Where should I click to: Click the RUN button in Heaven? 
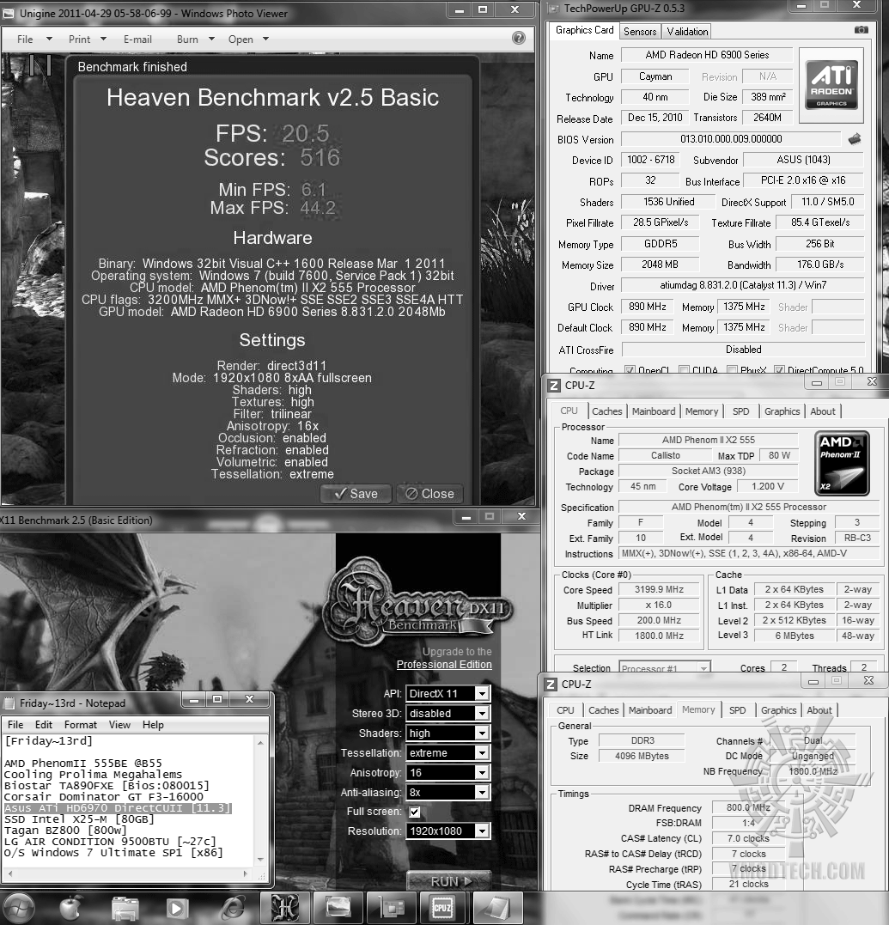(x=449, y=880)
